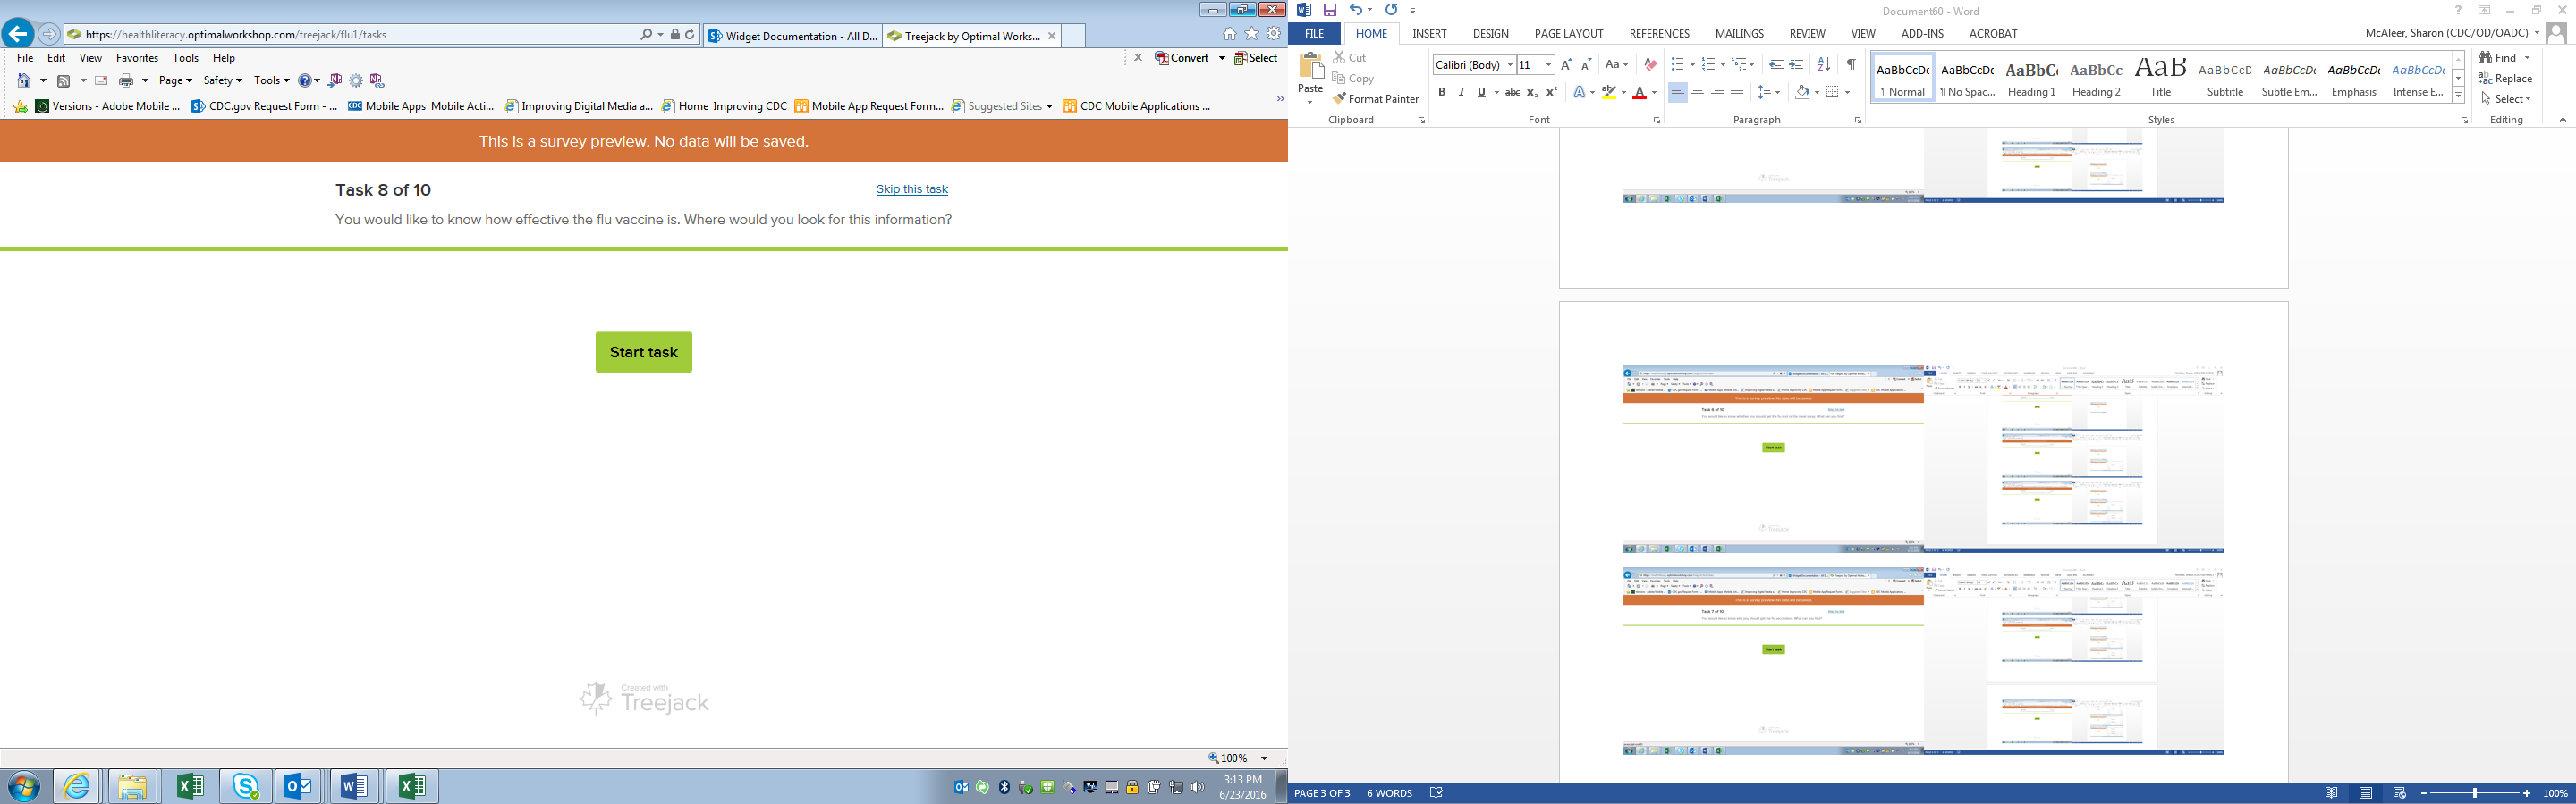Click the Skip this task link
This screenshot has height=804, width=2576.
coord(912,189)
